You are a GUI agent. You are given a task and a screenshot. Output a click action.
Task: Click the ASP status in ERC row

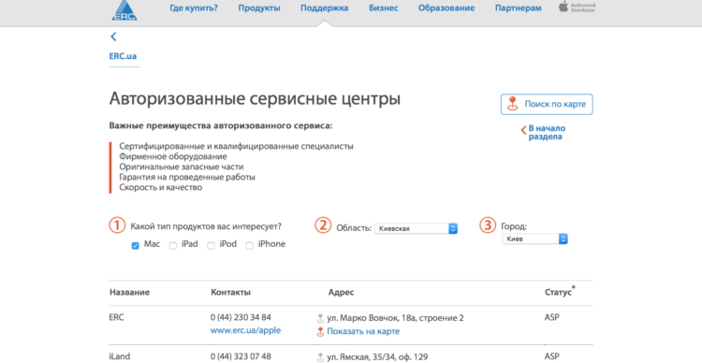coord(552,318)
